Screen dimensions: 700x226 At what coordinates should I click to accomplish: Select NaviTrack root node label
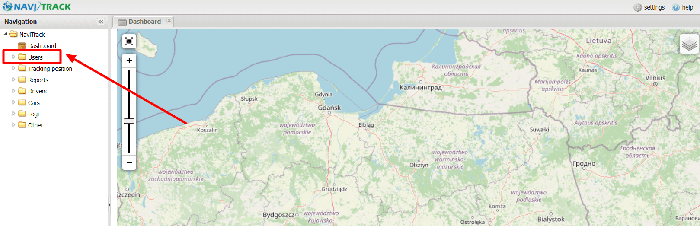coord(32,35)
